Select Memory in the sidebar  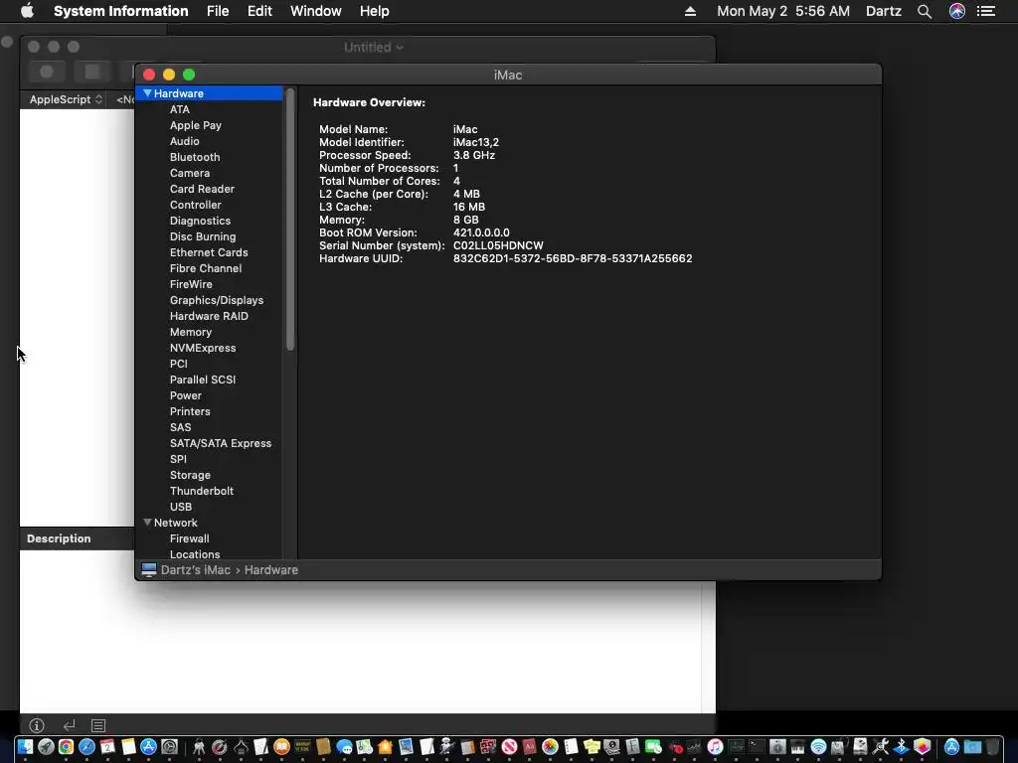click(190, 332)
